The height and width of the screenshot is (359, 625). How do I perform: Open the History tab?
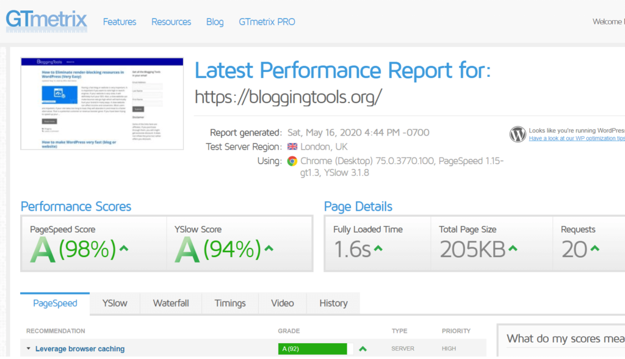pyautogui.click(x=333, y=303)
